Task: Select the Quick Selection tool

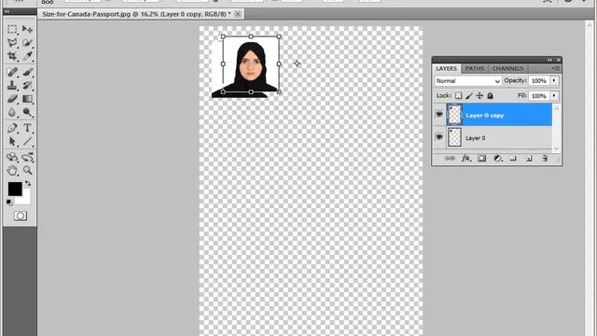Action: pyautogui.click(x=27, y=43)
